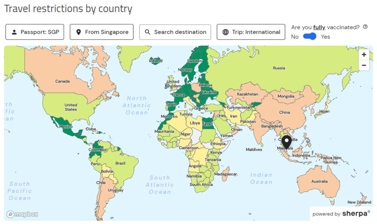Click the globe icon in Trip button
The width and height of the screenshot is (377, 224).
pyautogui.click(x=226, y=32)
